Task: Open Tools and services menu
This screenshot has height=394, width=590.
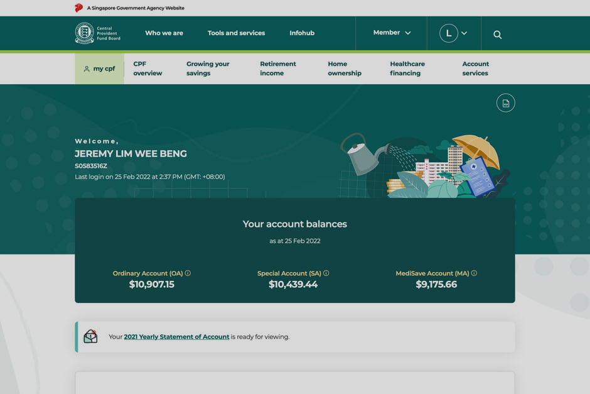Action: pyautogui.click(x=236, y=33)
